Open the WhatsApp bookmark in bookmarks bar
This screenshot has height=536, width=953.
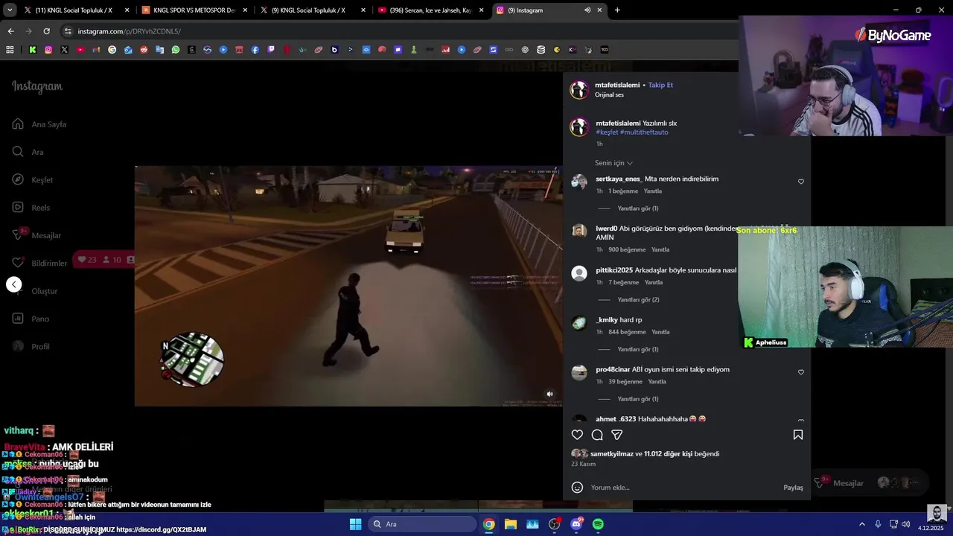point(176,50)
